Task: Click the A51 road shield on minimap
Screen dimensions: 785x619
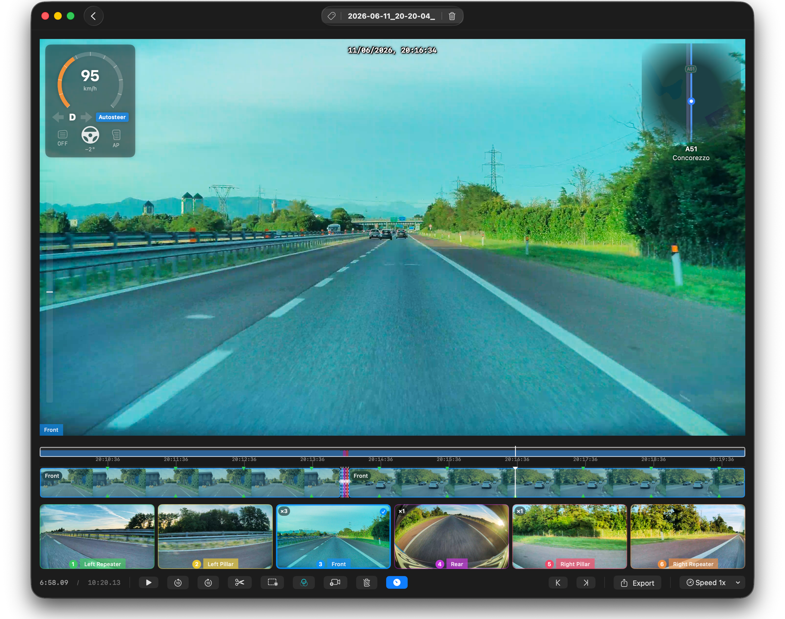Action: [691, 69]
